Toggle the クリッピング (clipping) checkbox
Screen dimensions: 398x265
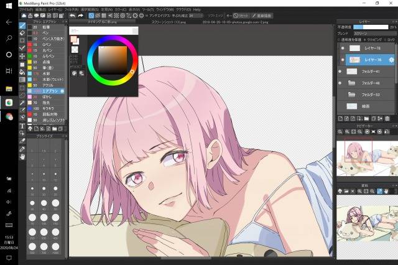tap(365, 40)
